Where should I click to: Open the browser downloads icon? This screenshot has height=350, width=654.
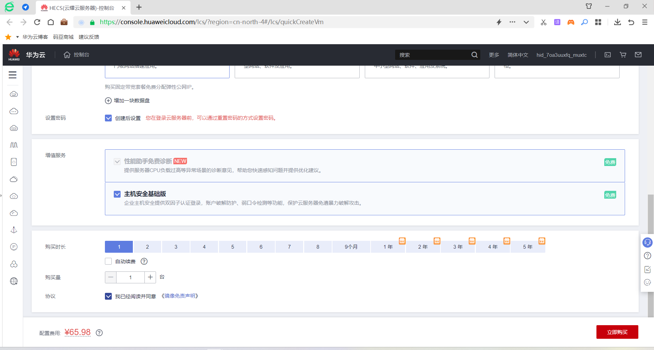[617, 22]
